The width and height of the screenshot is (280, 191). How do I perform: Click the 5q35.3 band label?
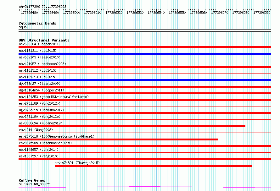[x=25, y=27]
